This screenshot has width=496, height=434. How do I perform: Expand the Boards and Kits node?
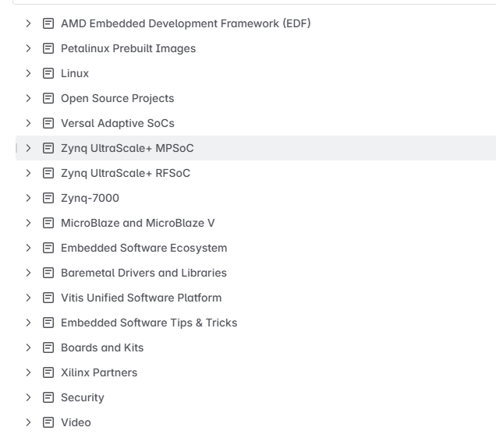28,348
